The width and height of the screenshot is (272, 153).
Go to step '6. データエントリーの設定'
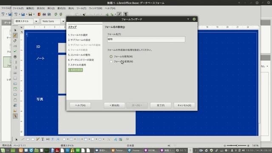[81, 60]
